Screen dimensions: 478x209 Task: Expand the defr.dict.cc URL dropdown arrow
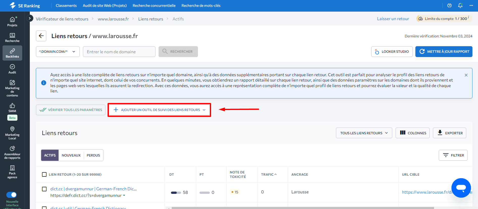pos(124,196)
